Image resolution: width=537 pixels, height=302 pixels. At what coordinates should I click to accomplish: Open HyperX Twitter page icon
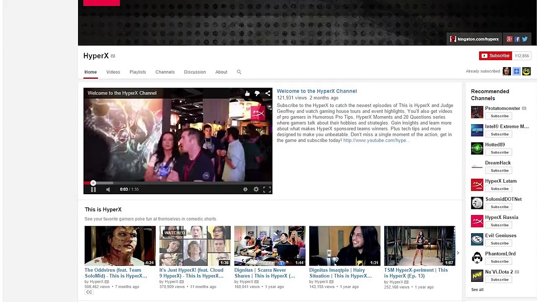525,39
